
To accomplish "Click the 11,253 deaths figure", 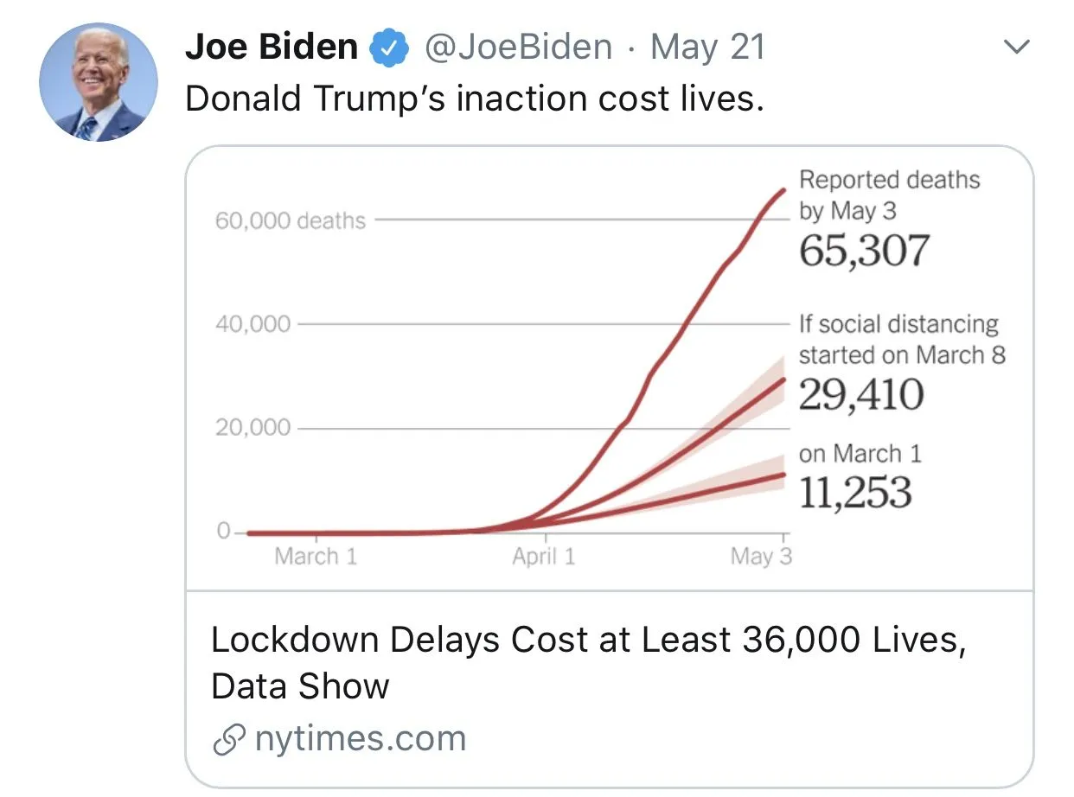I will click(x=854, y=492).
